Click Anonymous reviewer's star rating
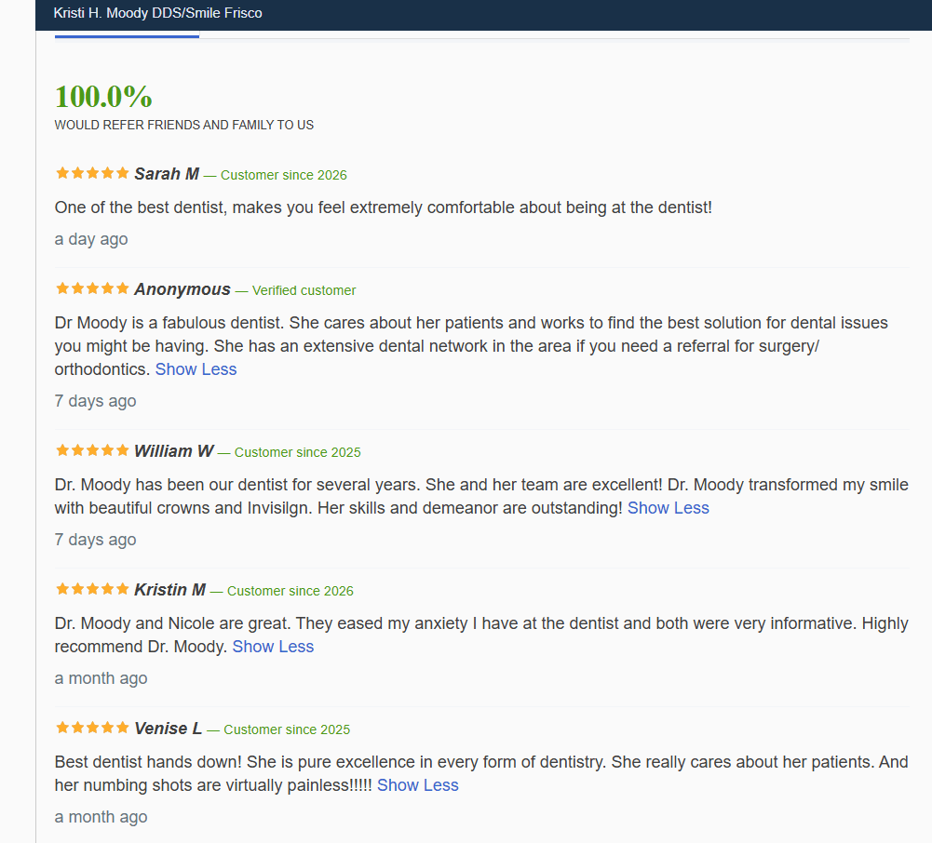The height and width of the screenshot is (843, 932). click(92, 288)
